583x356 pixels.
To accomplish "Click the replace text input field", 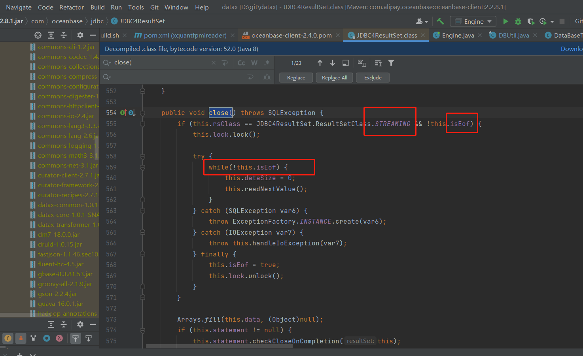I will pos(178,77).
